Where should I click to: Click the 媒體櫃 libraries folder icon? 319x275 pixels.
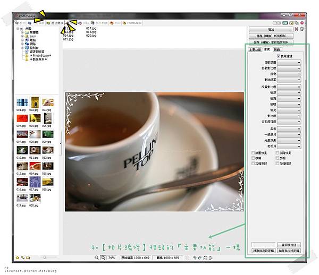coord(27,32)
